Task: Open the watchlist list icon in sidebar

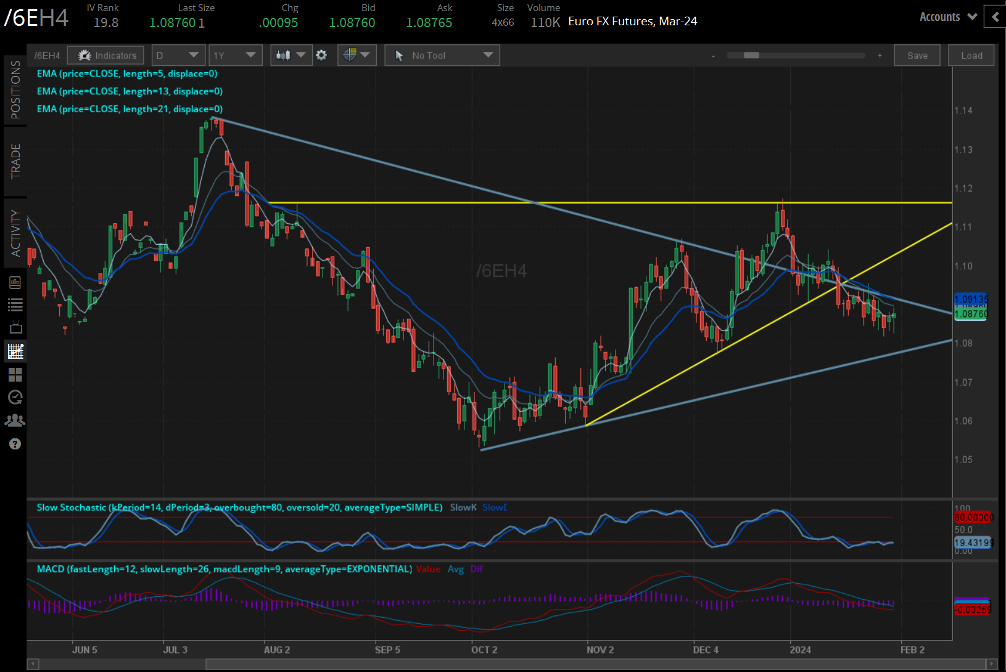Action: [x=15, y=305]
